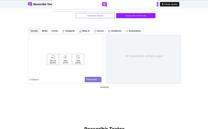Pick the Sorpréndeme tab

tap(133, 31)
